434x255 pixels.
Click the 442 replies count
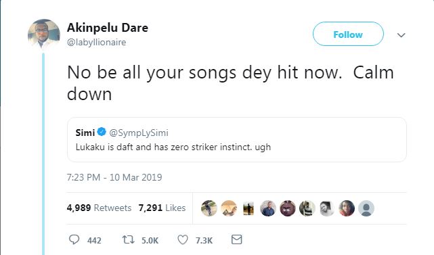click(94, 240)
